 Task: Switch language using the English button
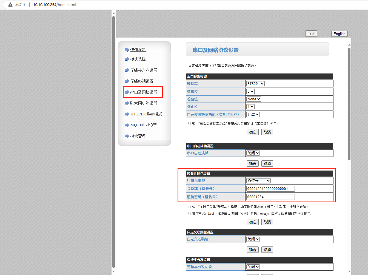[339, 34]
